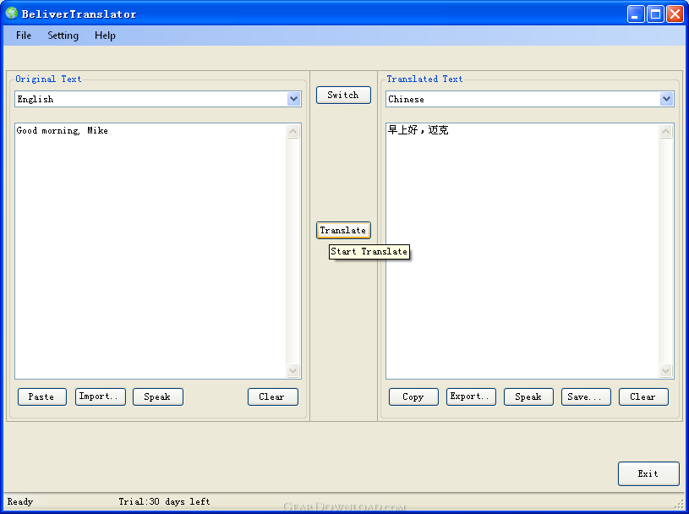Click the Save... button
Viewport: 689px width, 514px height.
(x=586, y=396)
